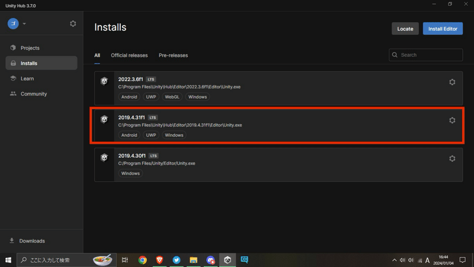Click the C:/Program Files/Unity/Editor path
The height and width of the screenshot is (267, 474).
point(156,163)
